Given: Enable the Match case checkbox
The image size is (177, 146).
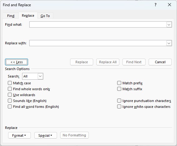Looking at the screenshot, I should click(10, 83).
